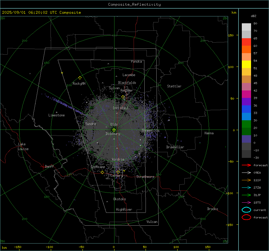Select the cyan current ellipse icon
This screenshot has width=269, height=251.
click(246, 210)
